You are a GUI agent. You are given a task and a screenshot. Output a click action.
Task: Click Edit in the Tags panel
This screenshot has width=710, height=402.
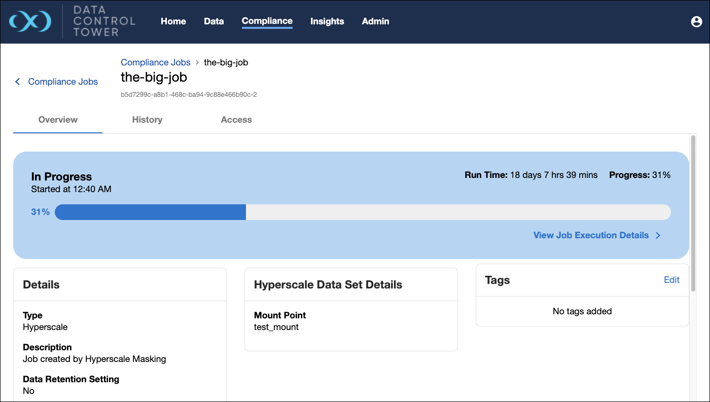pyautogui.click(x=671, y=280)
